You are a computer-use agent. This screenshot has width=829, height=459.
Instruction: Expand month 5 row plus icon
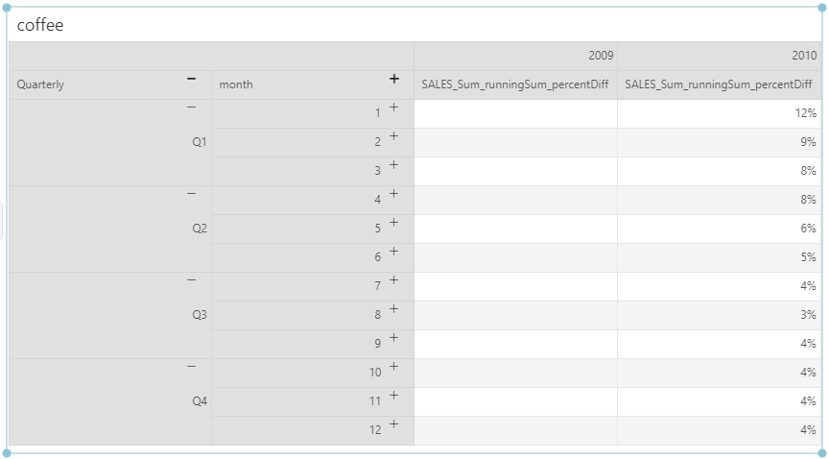pyautogui.click(x=393, y=224)
